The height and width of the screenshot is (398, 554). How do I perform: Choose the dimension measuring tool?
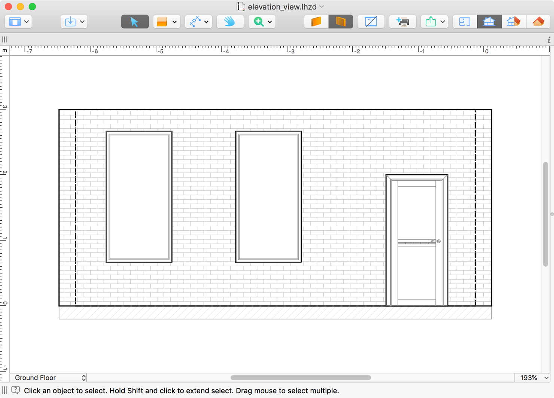tap(195, 22)
